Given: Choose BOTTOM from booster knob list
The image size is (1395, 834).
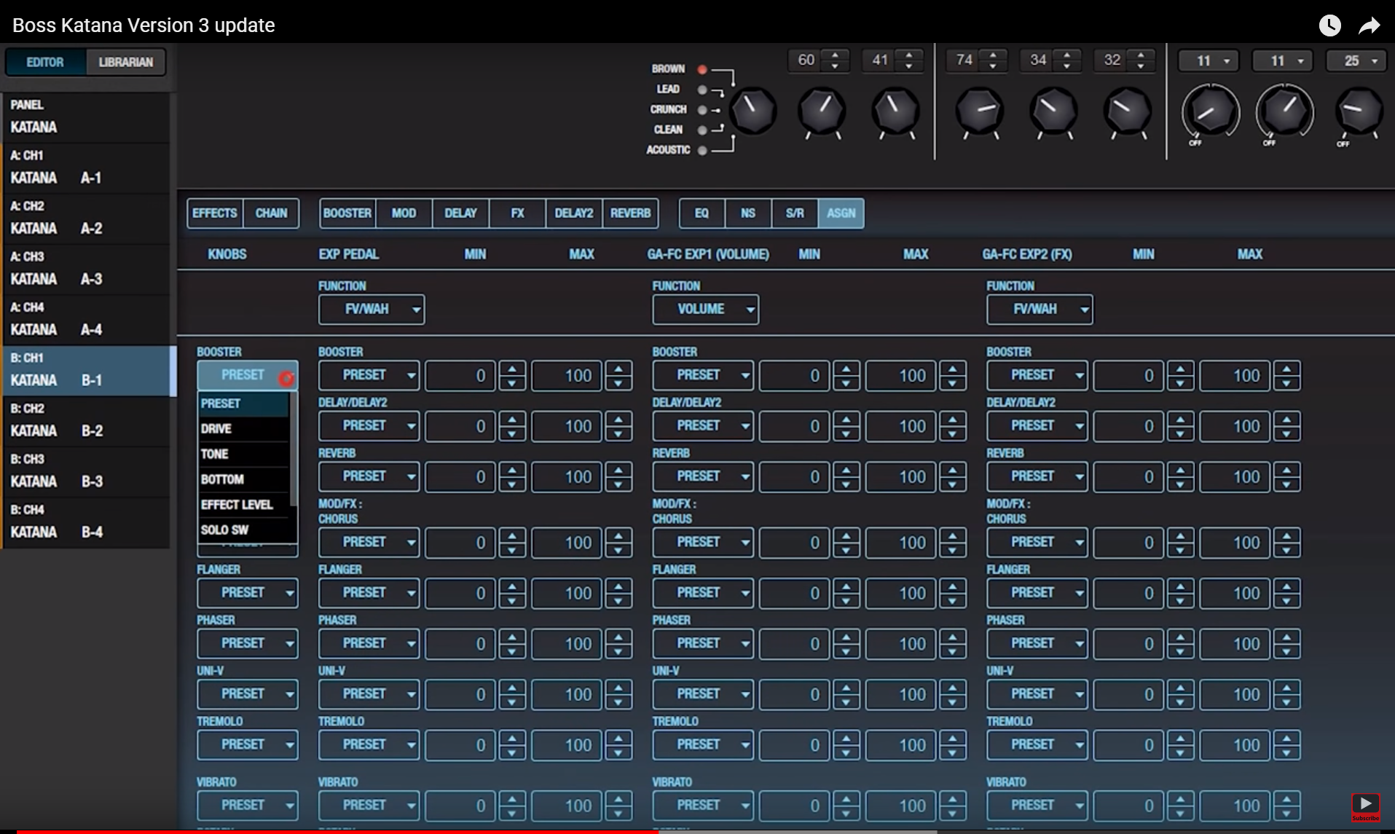Looking at the screenshot, I should 243,479.
